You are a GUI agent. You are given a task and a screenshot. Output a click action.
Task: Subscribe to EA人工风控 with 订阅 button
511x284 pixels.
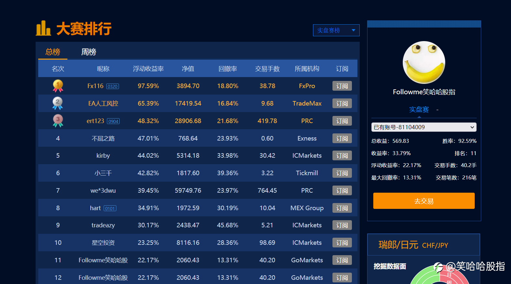click(342, 103)
